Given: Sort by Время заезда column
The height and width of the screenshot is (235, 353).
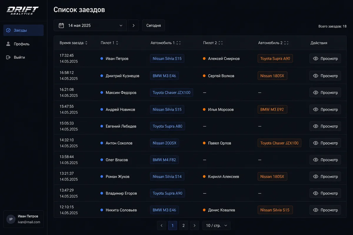Looking at the screenshot, I should pyautogui.click(x=86, y=43).
